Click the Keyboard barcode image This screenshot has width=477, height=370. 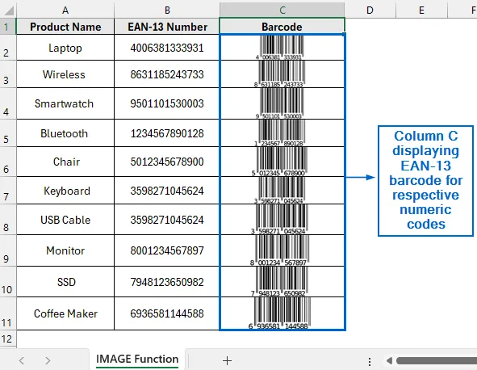pyautogui.click(x=280, y=191)
